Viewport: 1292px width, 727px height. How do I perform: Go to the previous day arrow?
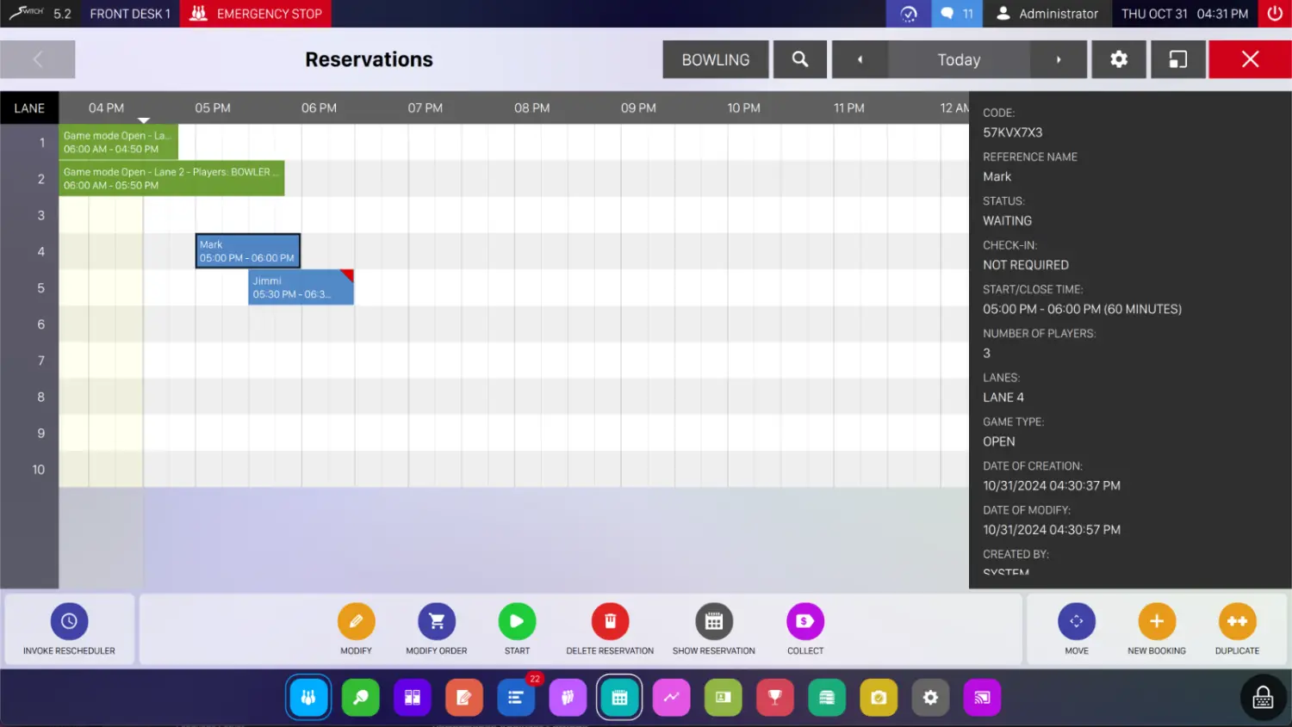pyautogui.click(x=860, y=59)
